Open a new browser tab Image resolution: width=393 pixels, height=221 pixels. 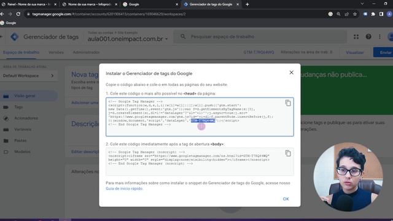[x=247, y=4]
